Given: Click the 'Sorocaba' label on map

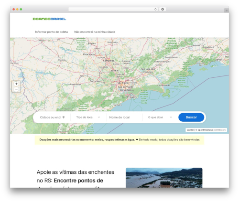Looking at the screenshot, I should [x=95, y=81].
